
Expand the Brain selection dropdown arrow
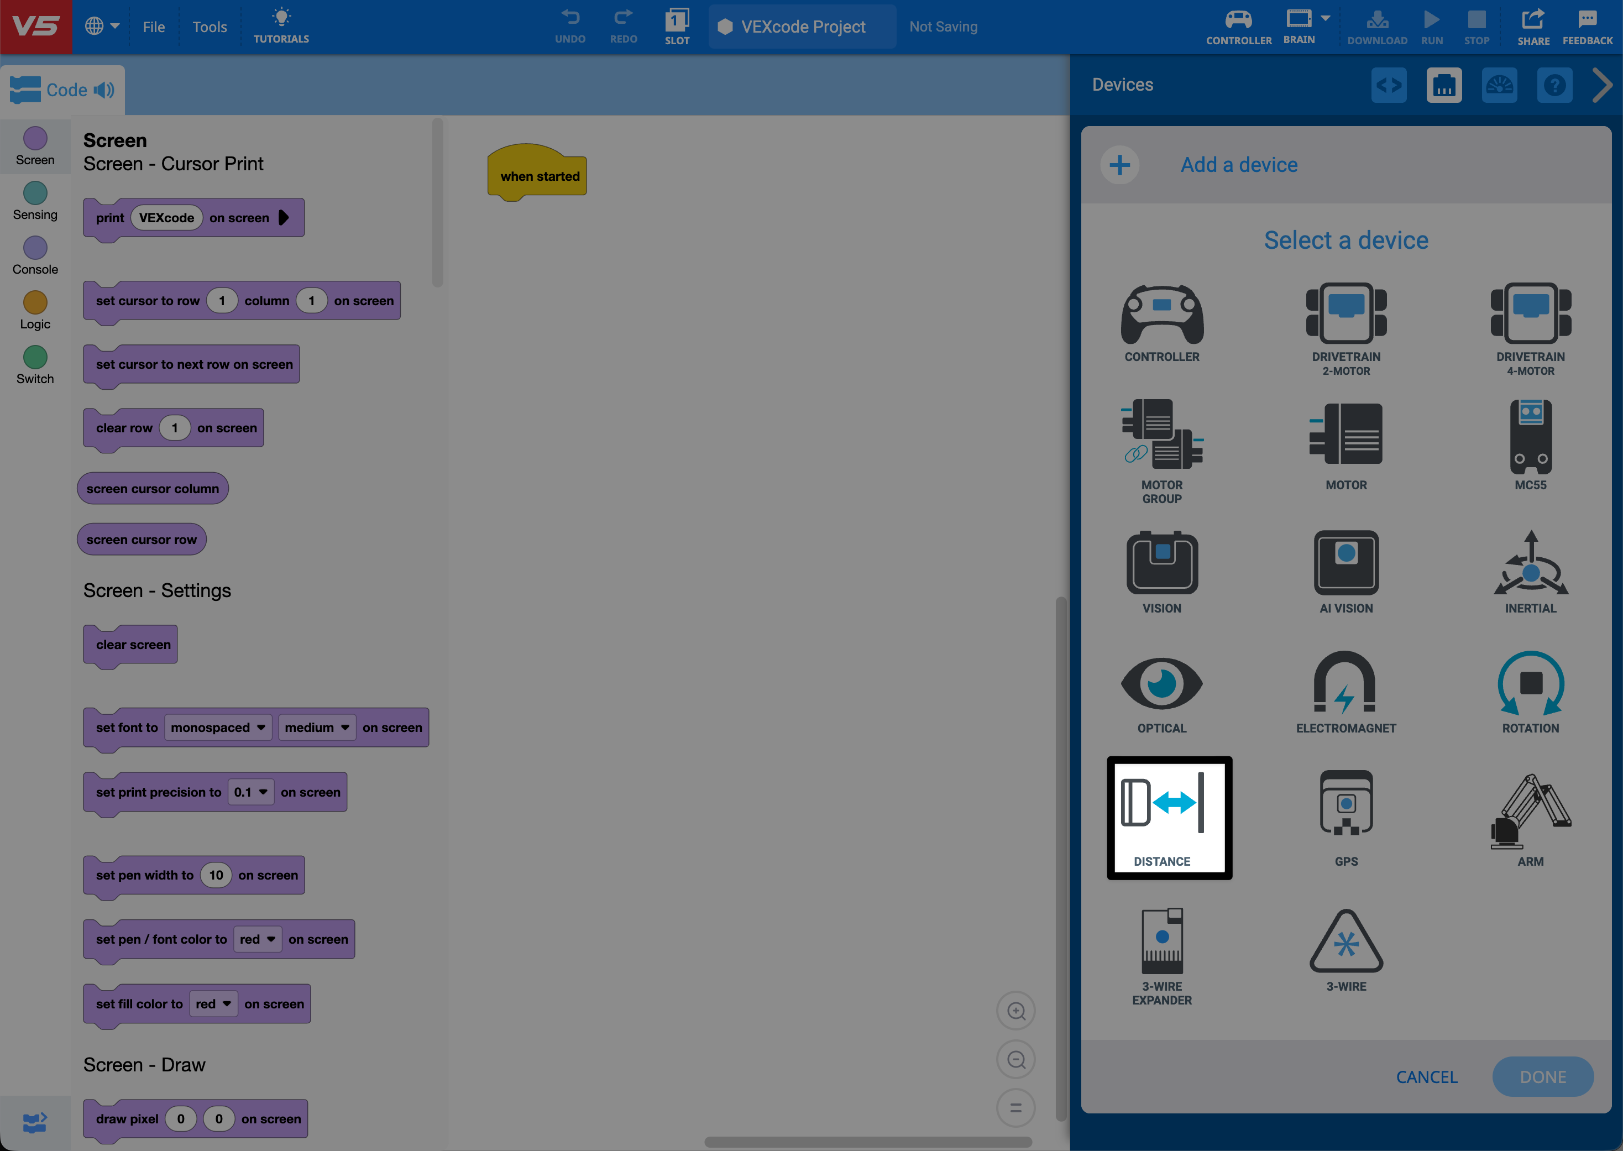[1324, 18]
